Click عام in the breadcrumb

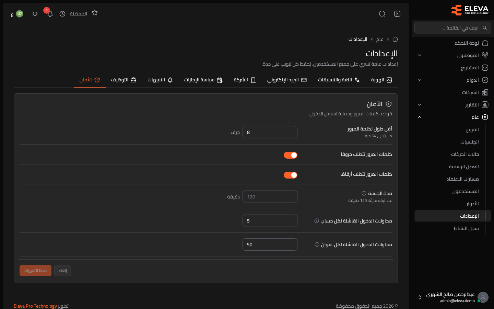[x=380, y=39]
